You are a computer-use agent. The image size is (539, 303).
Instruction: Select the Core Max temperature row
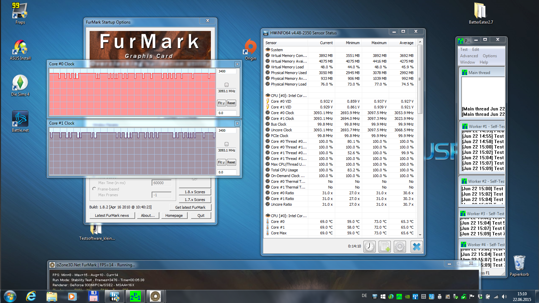click(340, 233)
